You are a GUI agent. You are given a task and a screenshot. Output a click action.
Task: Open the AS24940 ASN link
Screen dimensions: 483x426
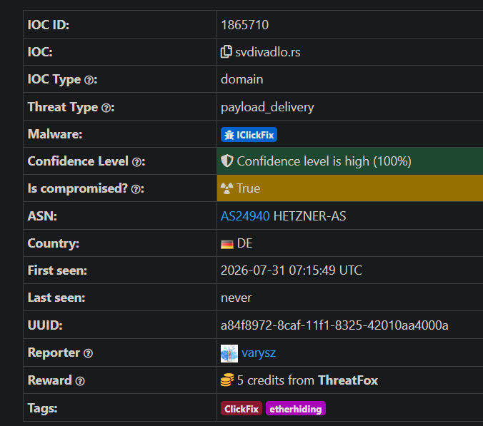pyautogui.click(x=245, y=216)
